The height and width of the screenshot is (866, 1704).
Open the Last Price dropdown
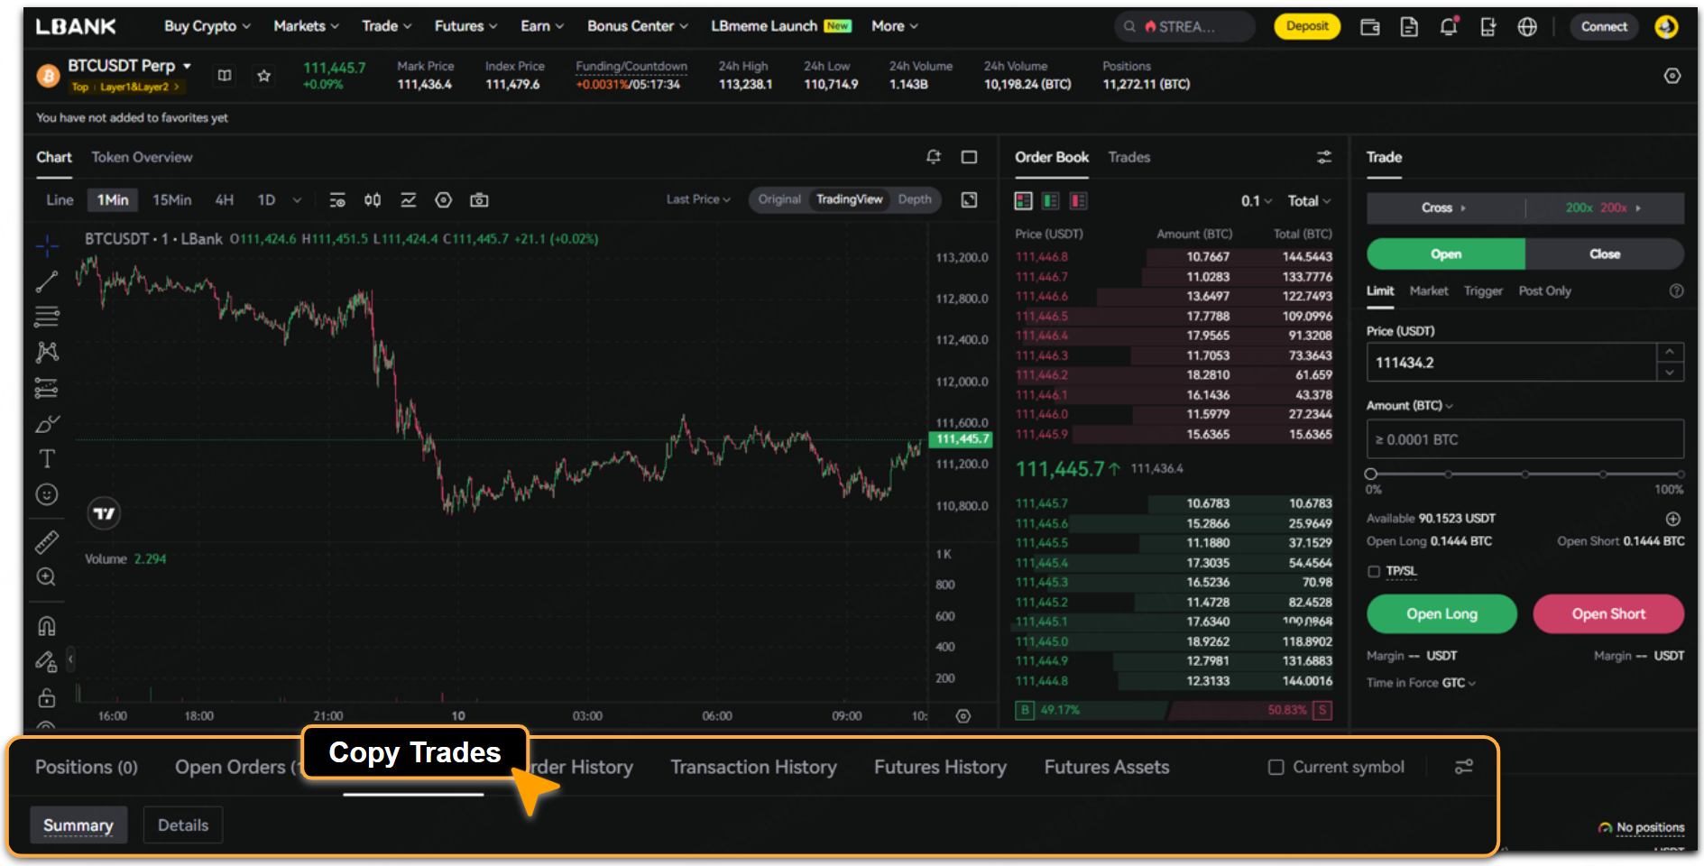(x=697, y=199)
